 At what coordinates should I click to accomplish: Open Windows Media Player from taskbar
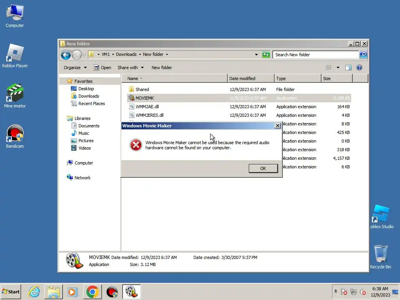(x=72, y=291)
